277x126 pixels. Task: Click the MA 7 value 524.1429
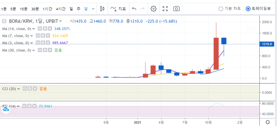[x=60, y=36]
